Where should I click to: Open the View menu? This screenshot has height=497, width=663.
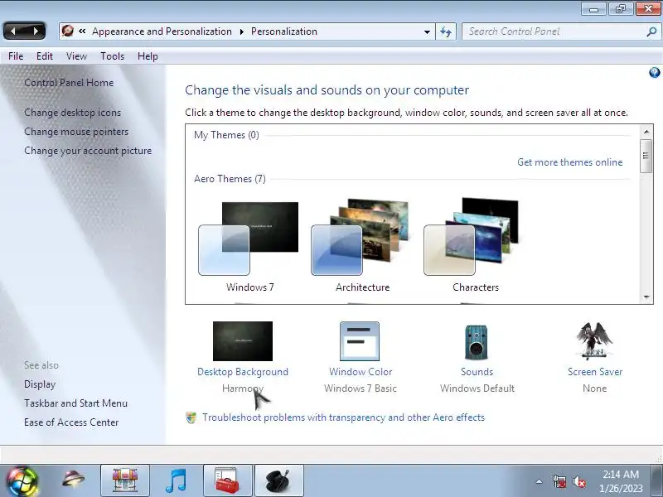(x=76, y=56)
